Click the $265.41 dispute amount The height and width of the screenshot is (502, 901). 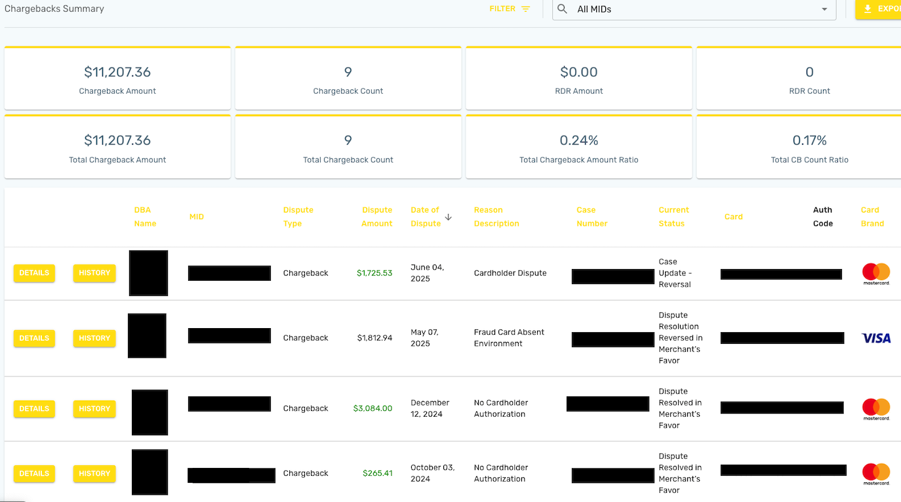coord(378,473)
